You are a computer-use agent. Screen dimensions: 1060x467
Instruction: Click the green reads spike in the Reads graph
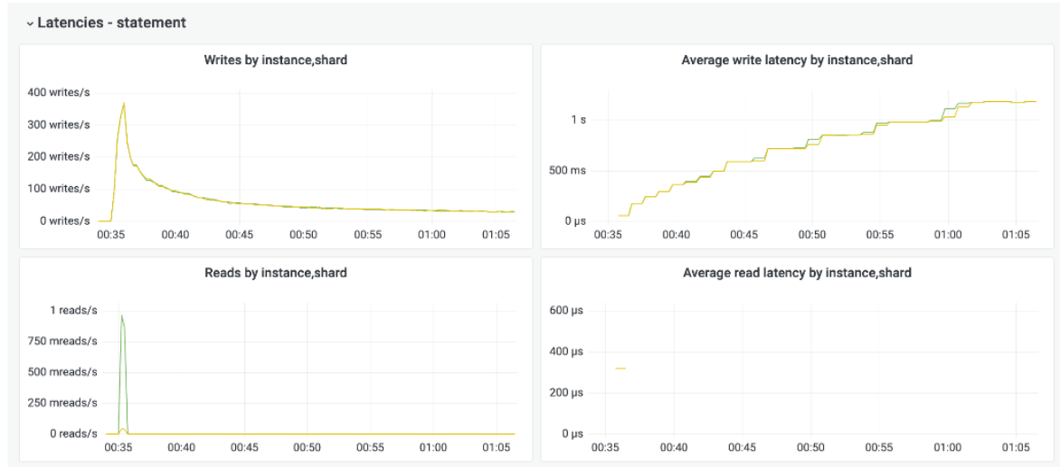pos(121,316)
